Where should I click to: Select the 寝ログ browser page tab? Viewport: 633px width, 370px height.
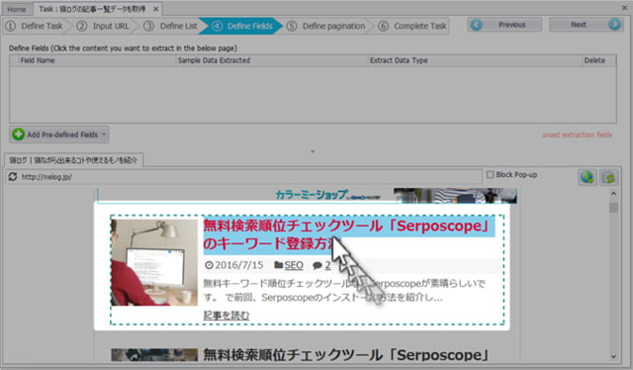click(x=73, y=160)
